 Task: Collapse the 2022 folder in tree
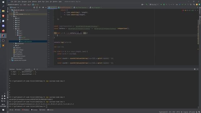tap(14, 29)
